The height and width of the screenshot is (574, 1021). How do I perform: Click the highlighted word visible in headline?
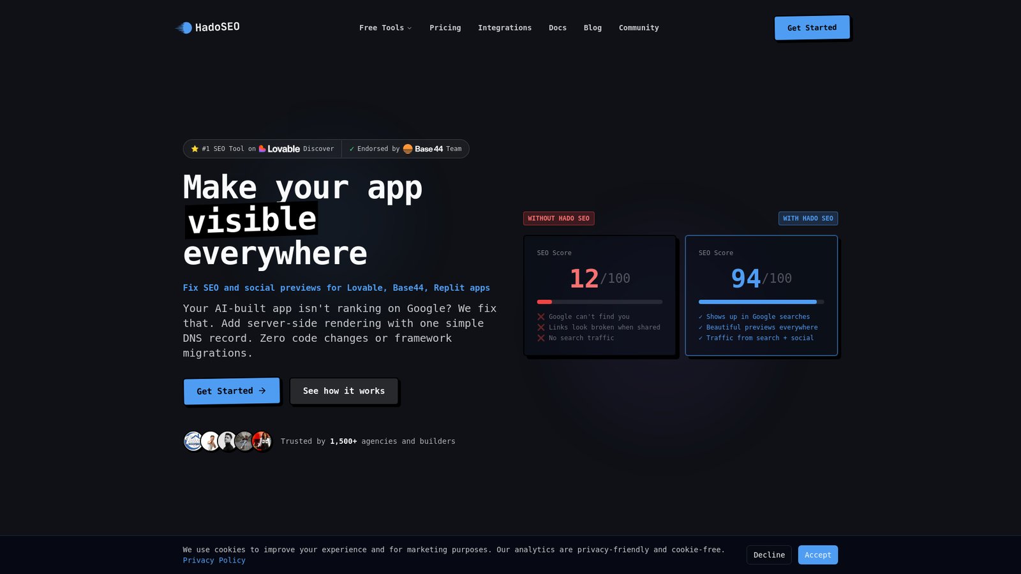pyautogui.click(x=251, y=220)
